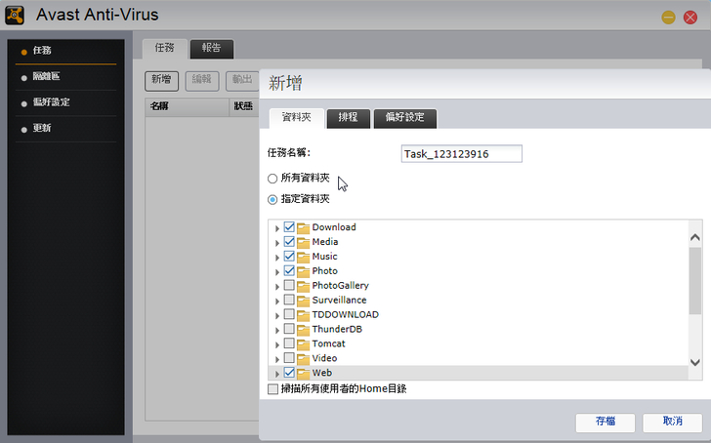Uncheck the Music folder checkbox

tap(289, 256)
